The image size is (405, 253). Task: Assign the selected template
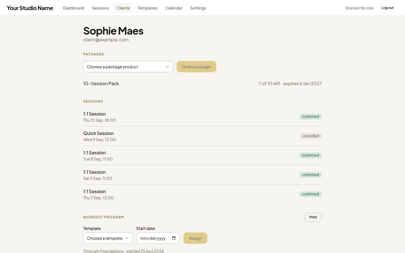pyautogui.click(x=195, y=238)
